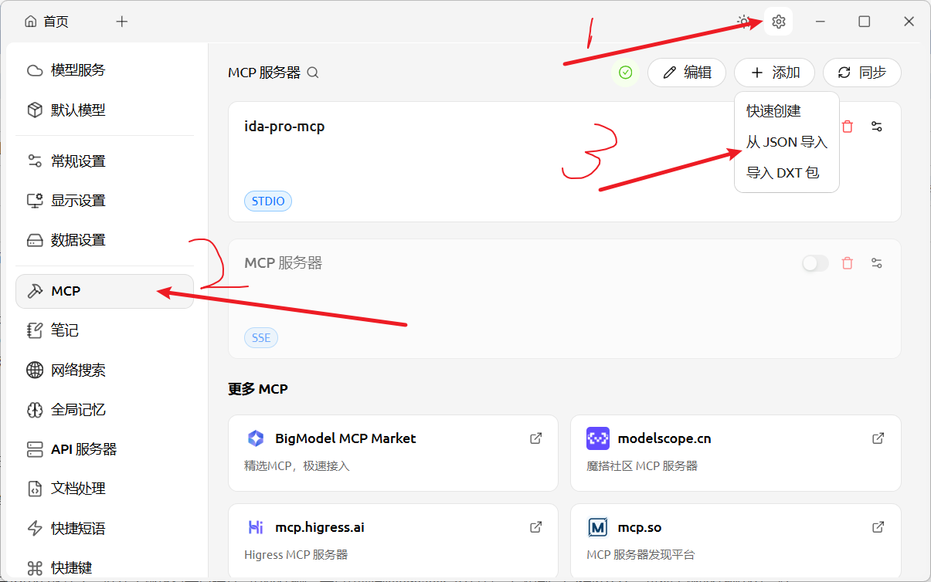931x582 pixels.
Task: Open ida-pro-mcp server configuration icon
Action: pyautogui.click(x=876, y=126)
